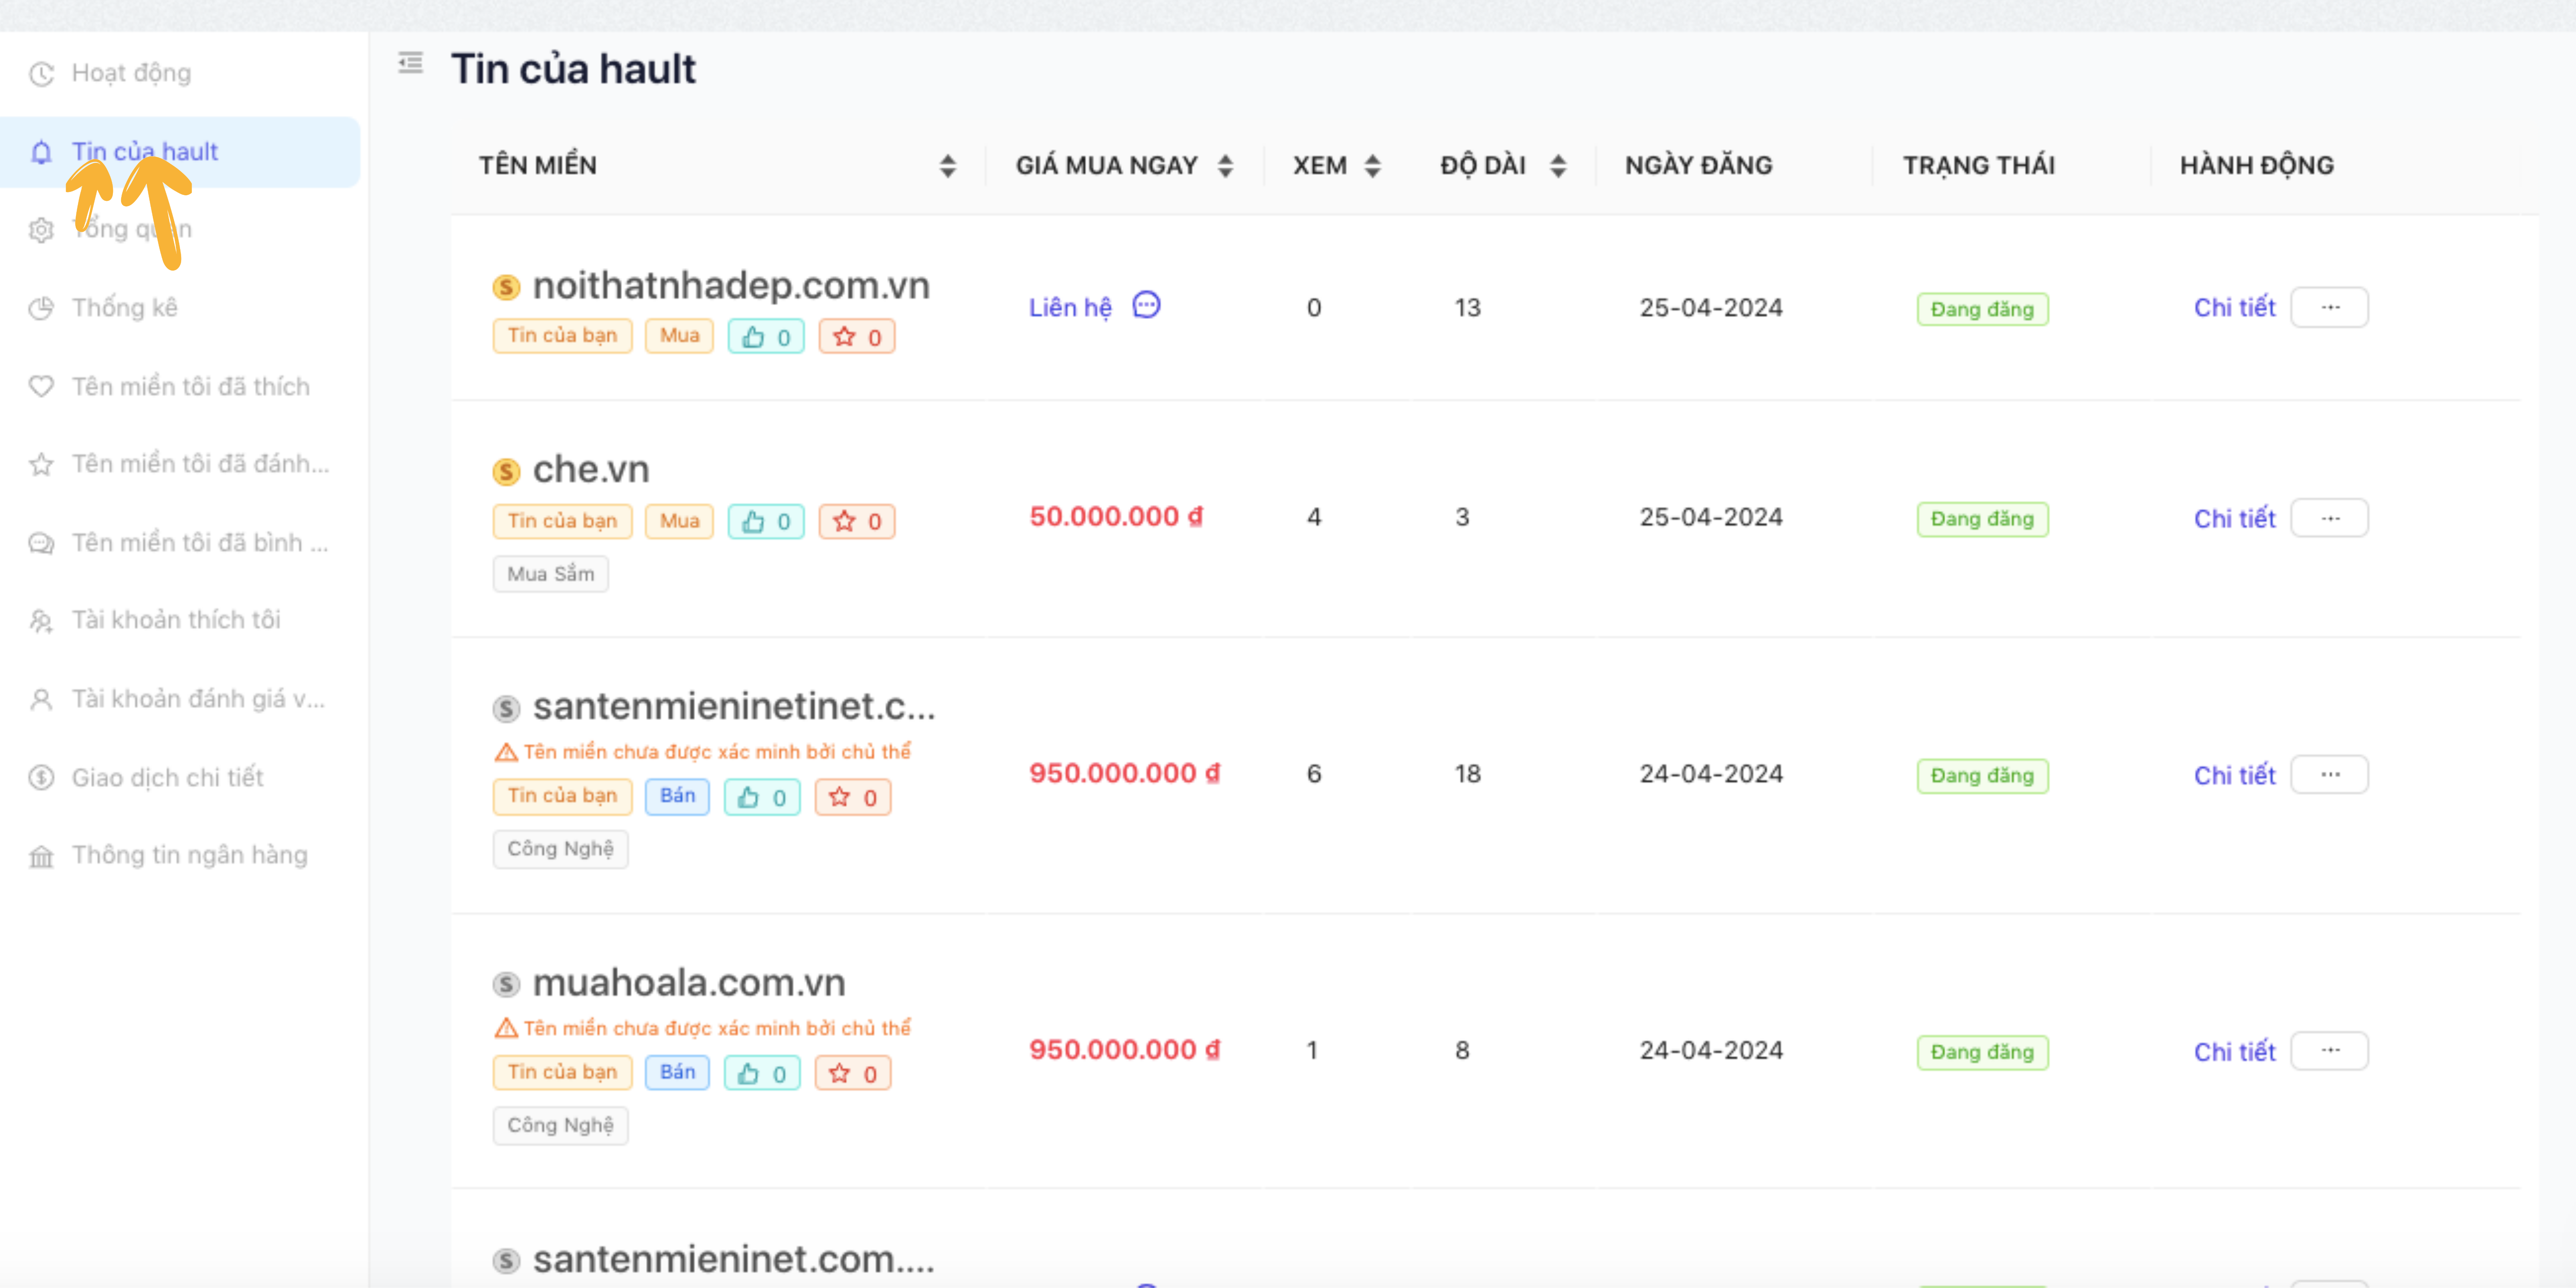Image resolution: width=2576 pixels, height=1288 pixels.
Task: Open the more actions menu for noithatnhadep.com.vn
Action: 2330,307
